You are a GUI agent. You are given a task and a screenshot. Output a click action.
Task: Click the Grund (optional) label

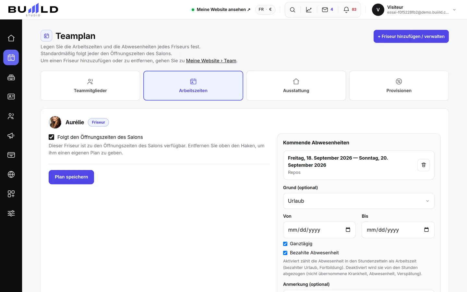point(300,188)
